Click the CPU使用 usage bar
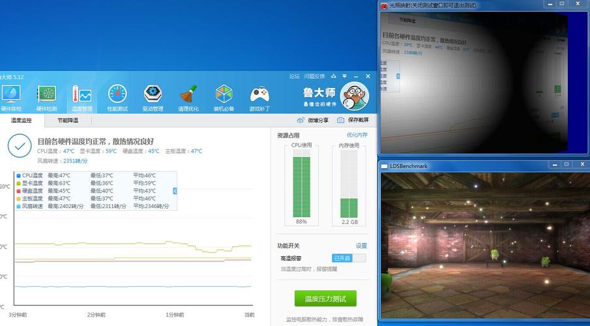Screen dimensions: 590x326 [x=302, y=183]
